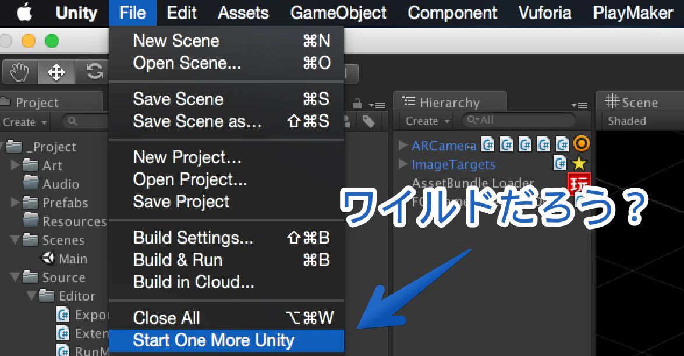Image resolution: width=684 pixels, height=356 pixels.
Task: Open the Shaded draw mode dropdown
Action: coord(627,121)
